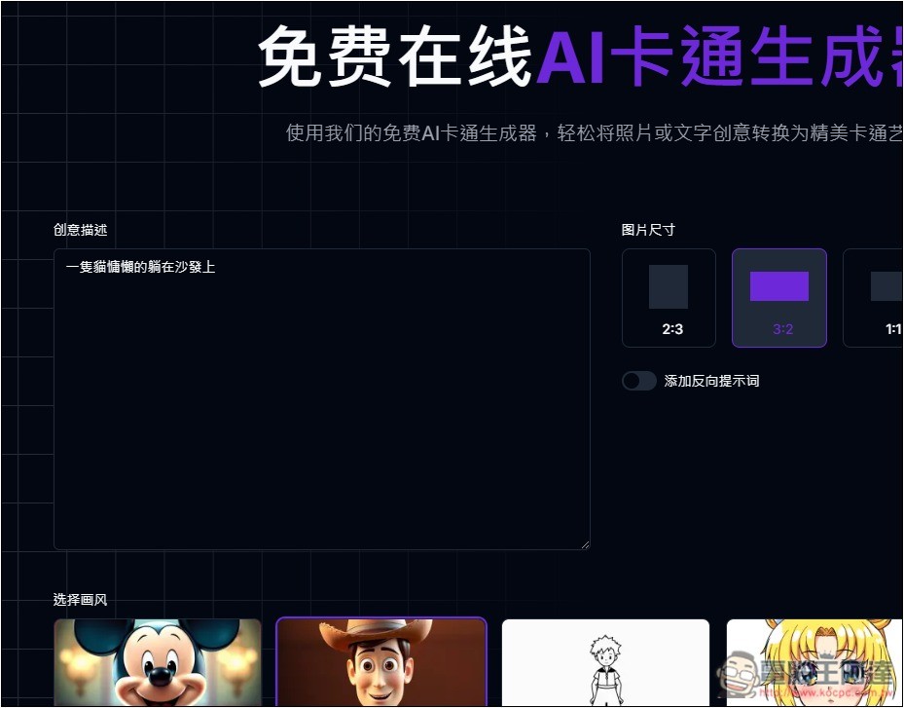The image size is (904, 708).
Task: Click the 图片尺寸 section label
Action: click(648, 230)
